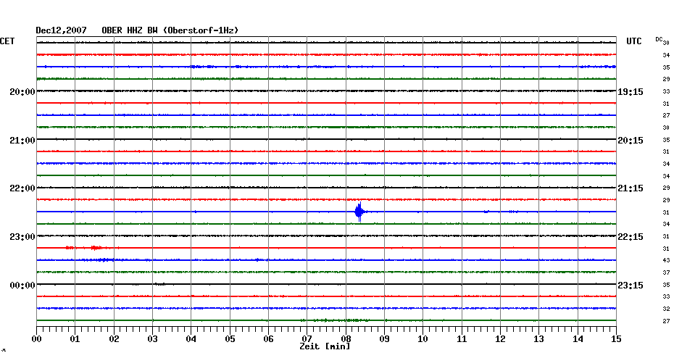Select the 21:00 CET time label
Screen dimensions: 674x358
coord(22,141)
